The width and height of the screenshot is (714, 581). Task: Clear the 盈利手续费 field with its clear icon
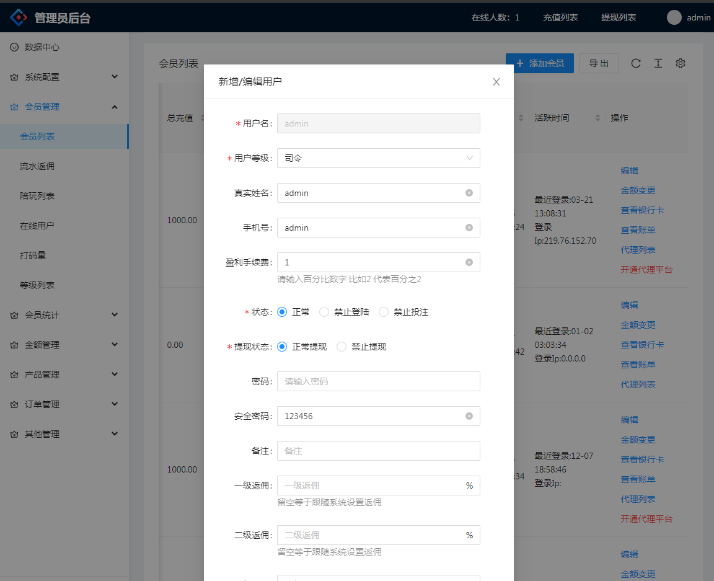[x=469, y=262]
